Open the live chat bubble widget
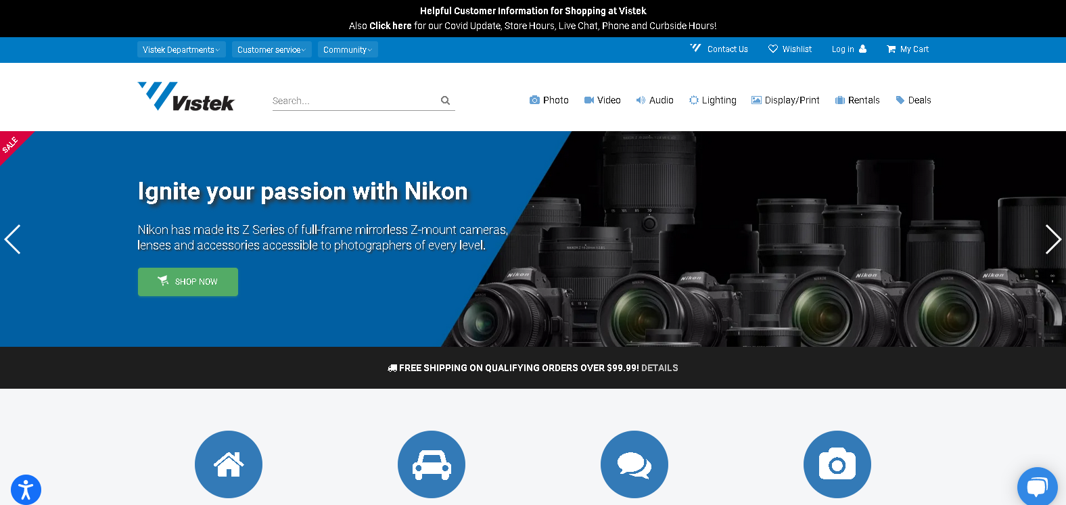1066x505 pixels. click(x=1037, y=486)
